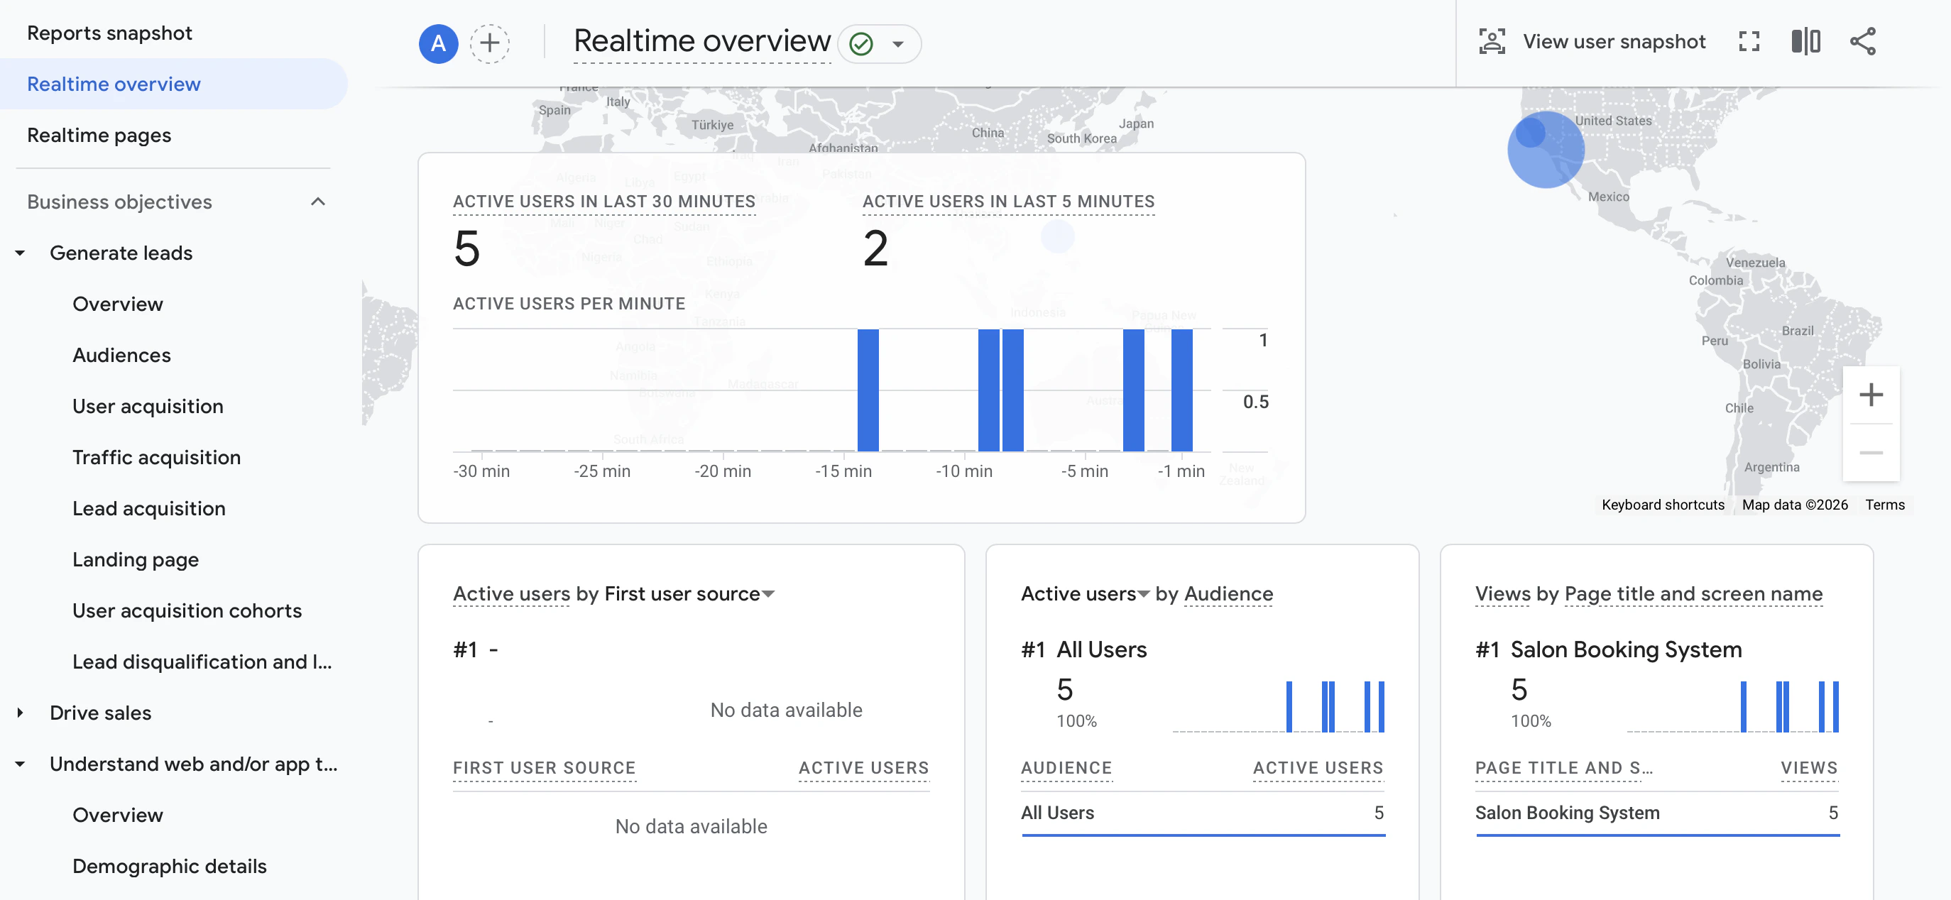Click Active Users in Last 30 Minutes label
Viewport: 1951px width, 900px height.
pos(604,202)
